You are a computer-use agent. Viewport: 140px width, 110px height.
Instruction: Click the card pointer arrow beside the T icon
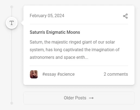click(22, 23)
